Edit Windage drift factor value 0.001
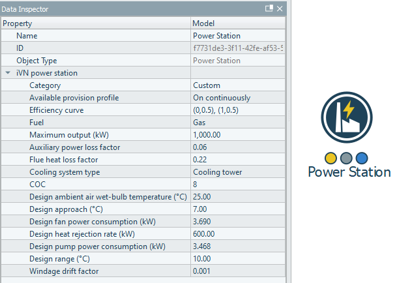This screenshot has width=397, height=283. [x=238, y=271]
